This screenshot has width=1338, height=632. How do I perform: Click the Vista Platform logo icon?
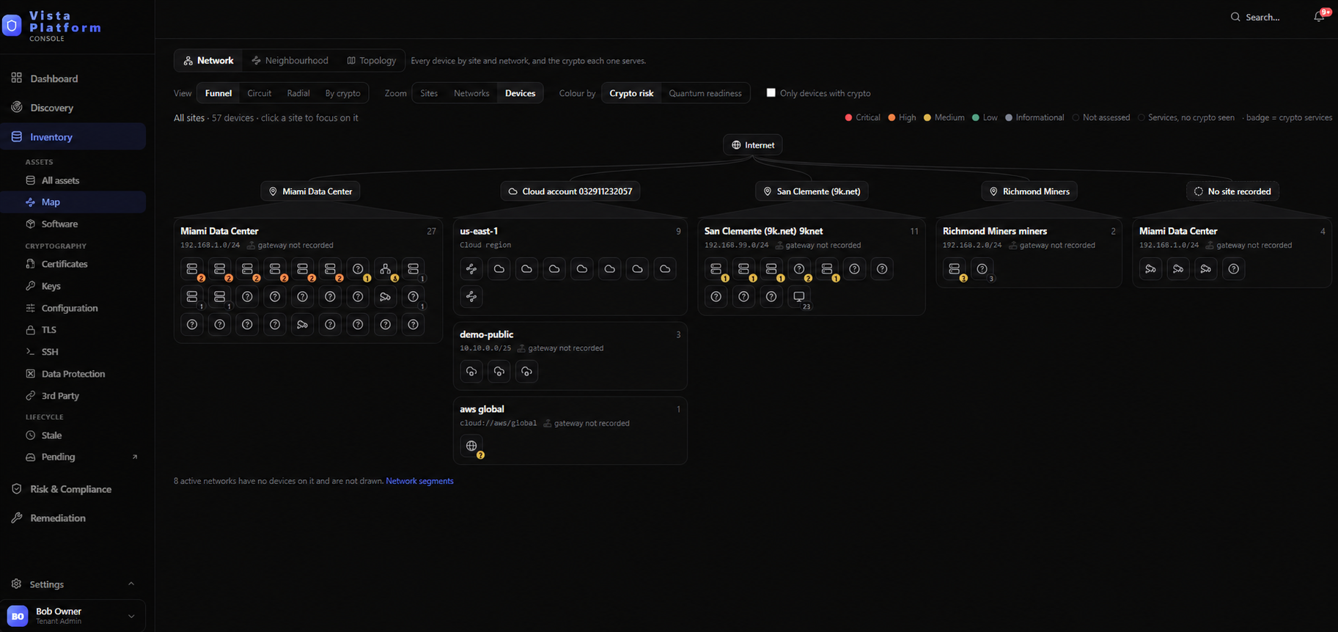(x=12, y=26)
